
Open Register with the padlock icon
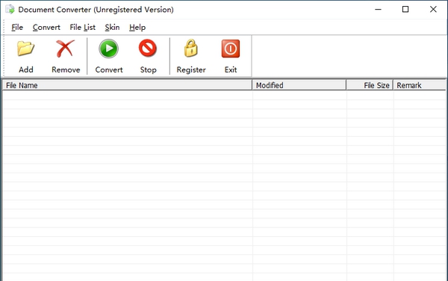[191, 49]
